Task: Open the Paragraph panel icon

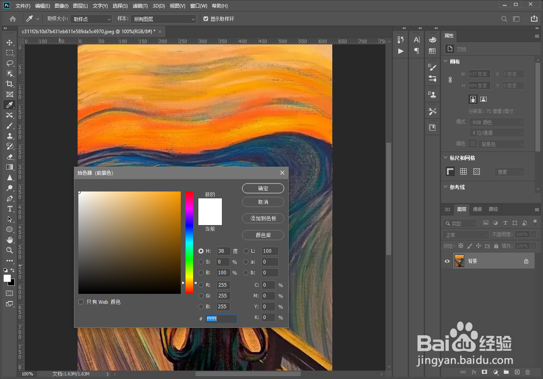Action: pos(417,51)
